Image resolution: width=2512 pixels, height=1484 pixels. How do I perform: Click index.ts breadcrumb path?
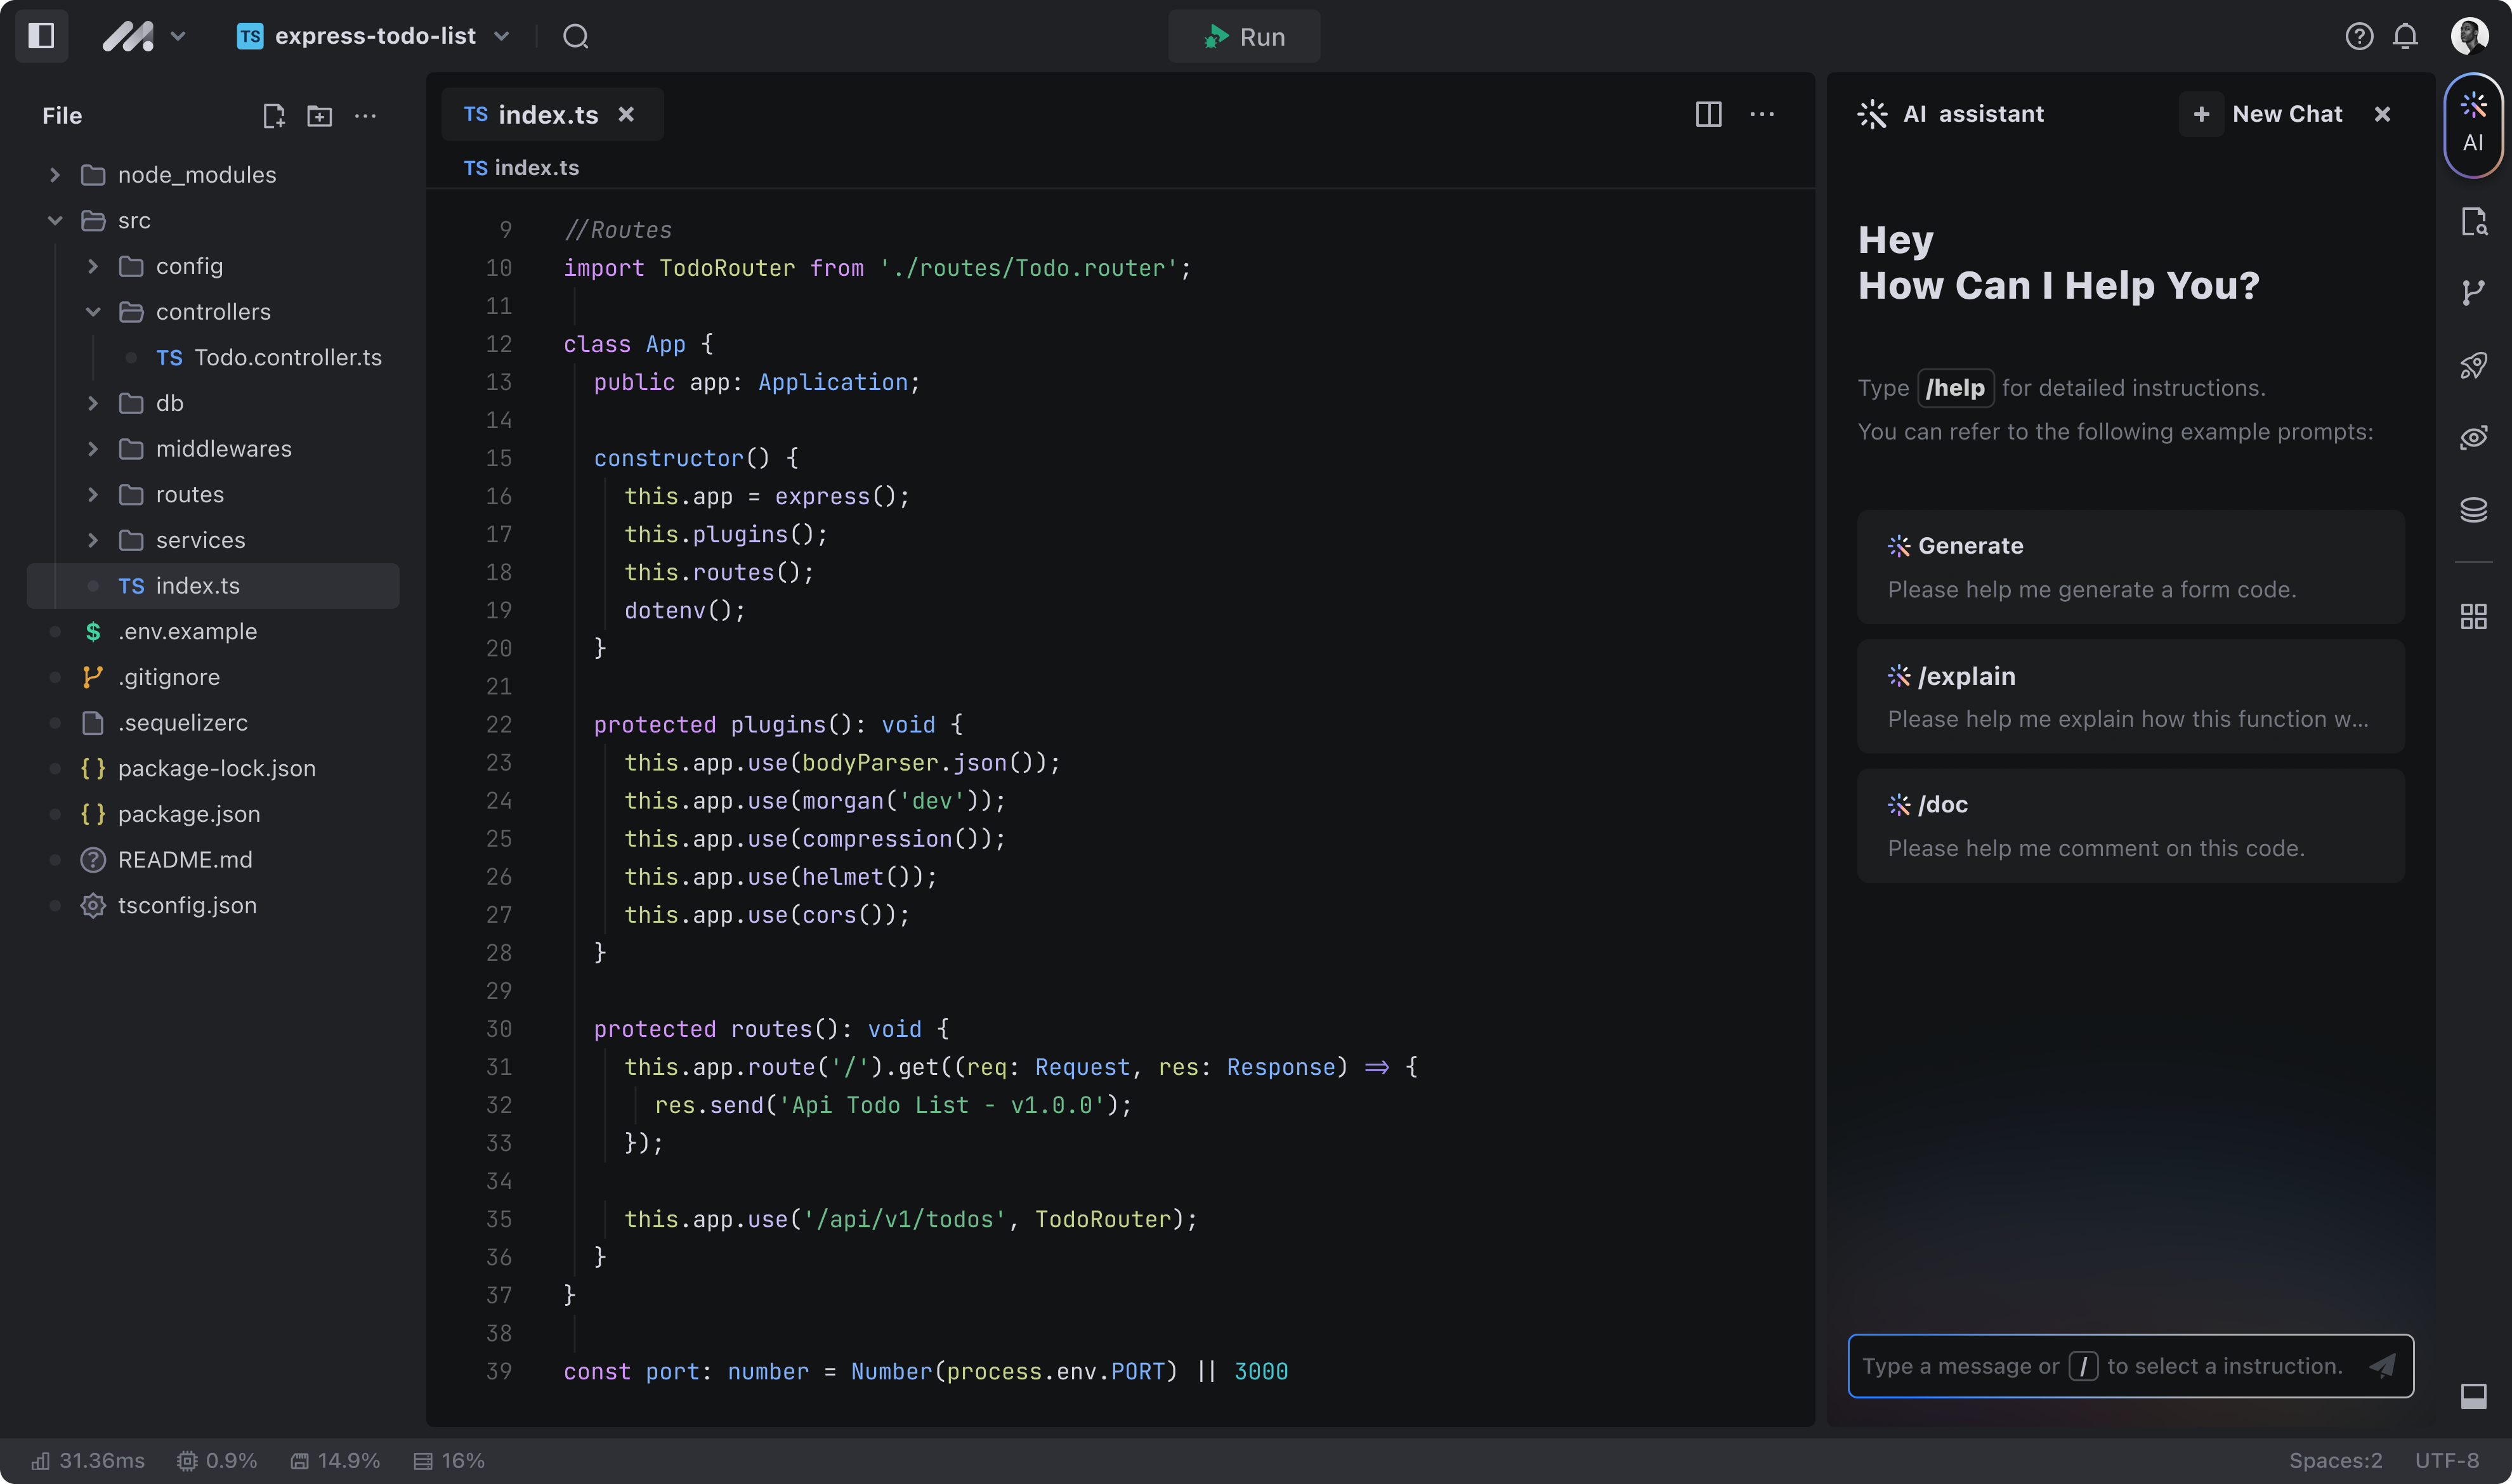coord(521,168)
